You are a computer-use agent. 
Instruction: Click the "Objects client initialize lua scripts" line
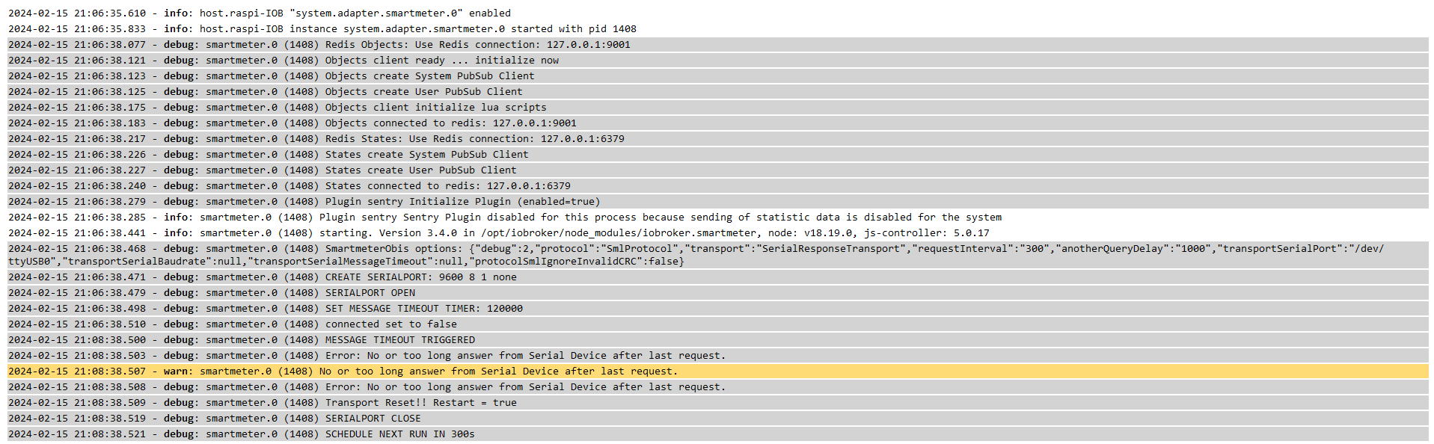(x=435, y=108)
